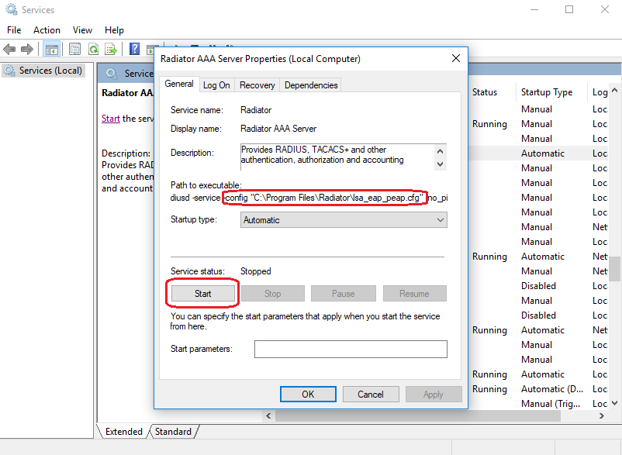
Task: Maximize the Services window
Action: pyautogui.click(x=569, y=9)
